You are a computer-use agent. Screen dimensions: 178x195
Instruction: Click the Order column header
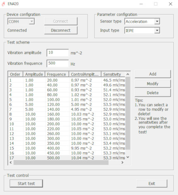point(15,74)
